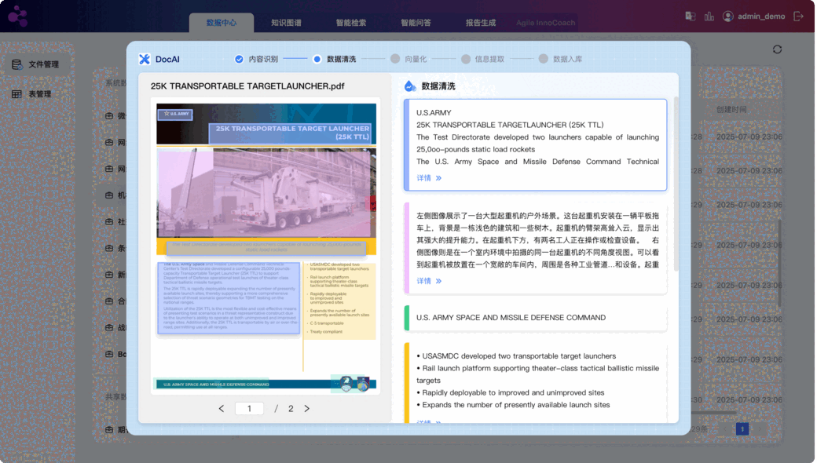Go to the next PDF page arrow
This screenshot has width=817, height=463.
coord(307,408)
